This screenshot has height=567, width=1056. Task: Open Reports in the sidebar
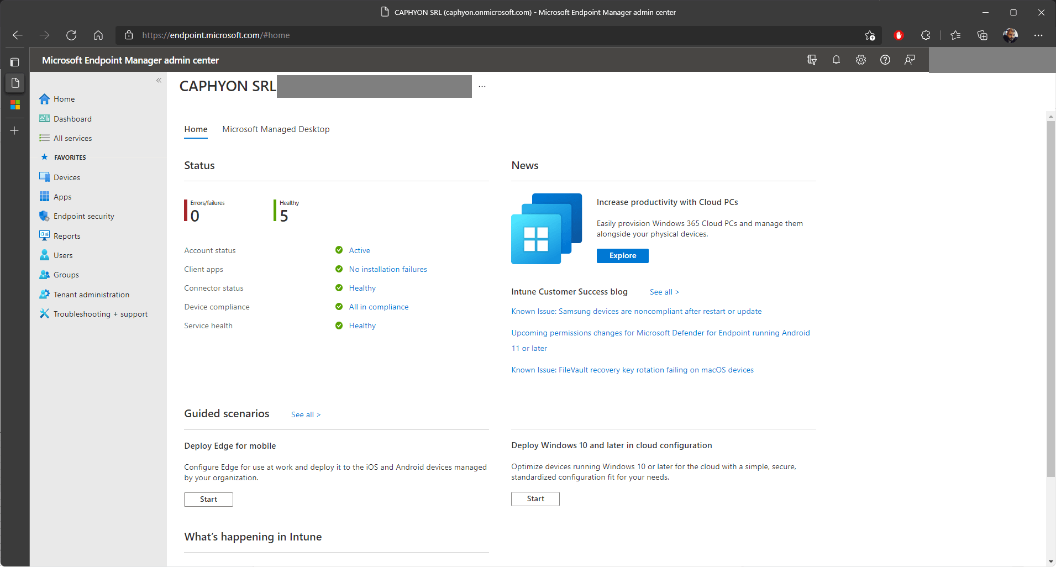60,236
